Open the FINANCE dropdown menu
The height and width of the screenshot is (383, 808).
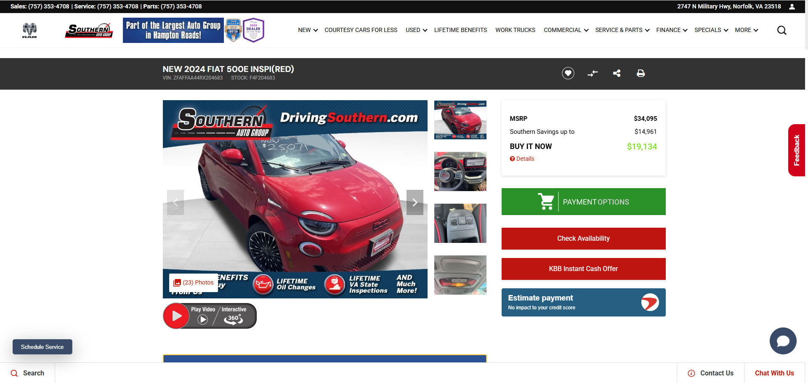coord(671,30)
